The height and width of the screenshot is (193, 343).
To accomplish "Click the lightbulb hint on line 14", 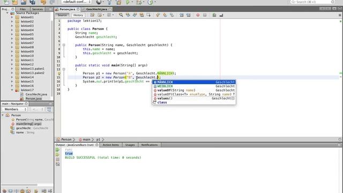I will click(59, 73).
